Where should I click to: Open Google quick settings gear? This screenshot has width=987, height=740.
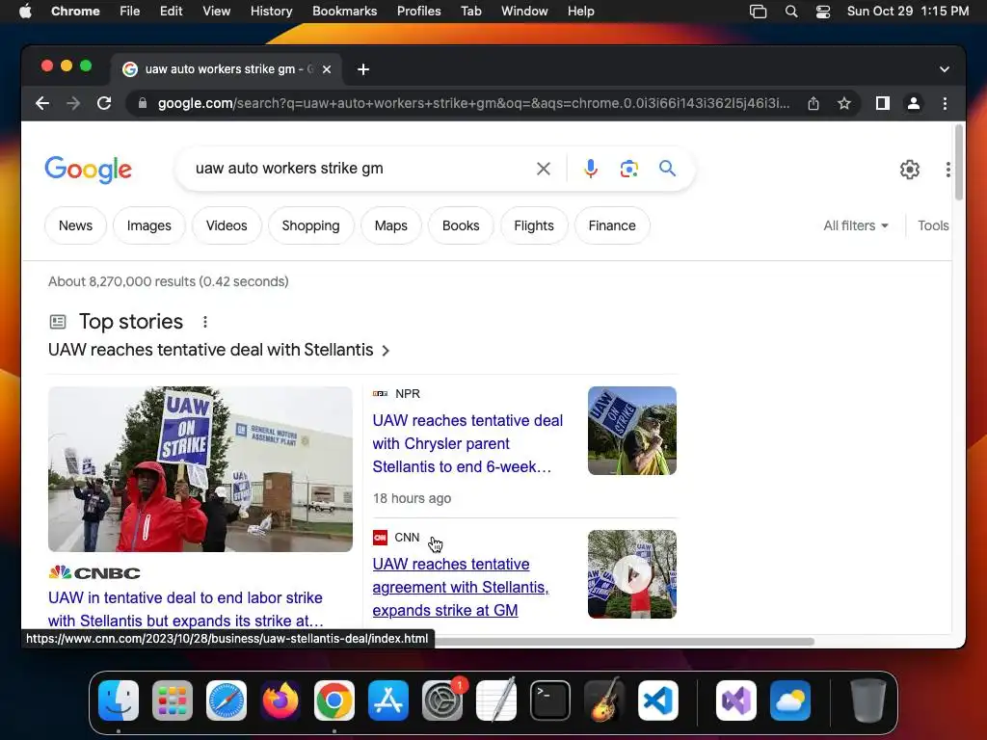pyautogui.click(x=910, y=170)
